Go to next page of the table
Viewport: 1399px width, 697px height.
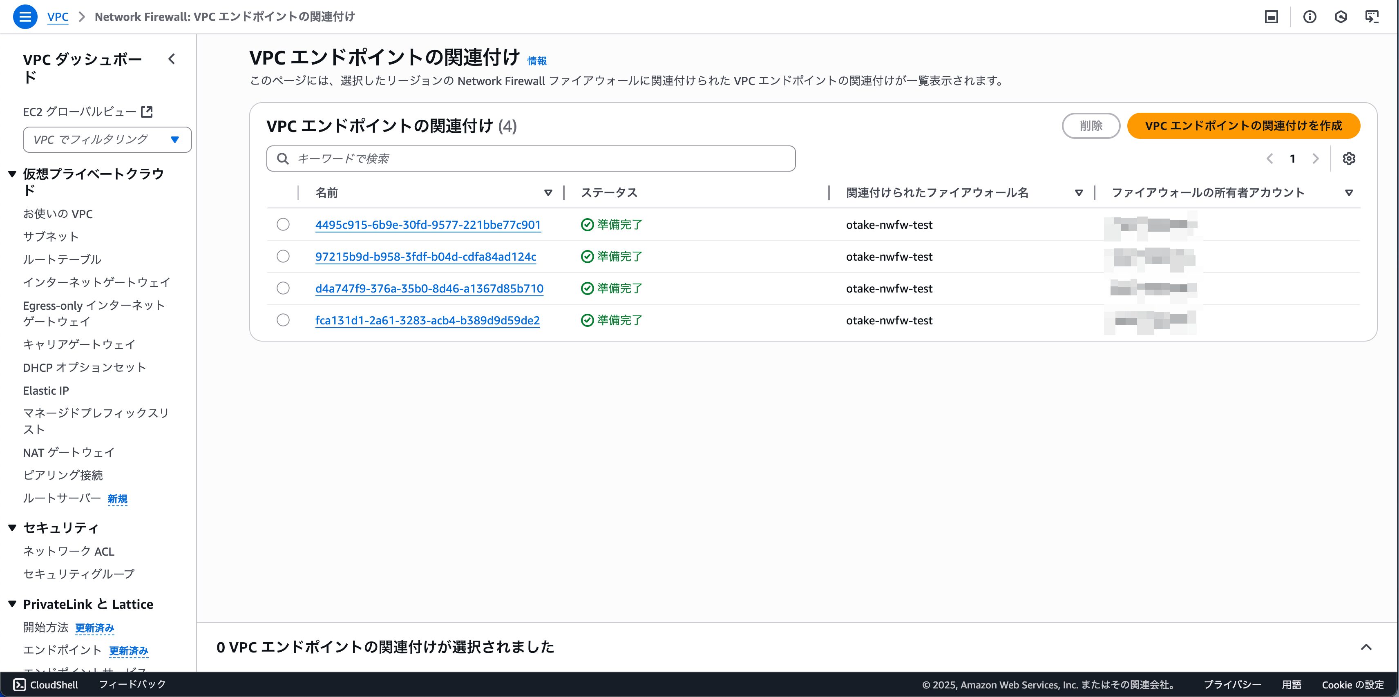[x=1315, y=159]
